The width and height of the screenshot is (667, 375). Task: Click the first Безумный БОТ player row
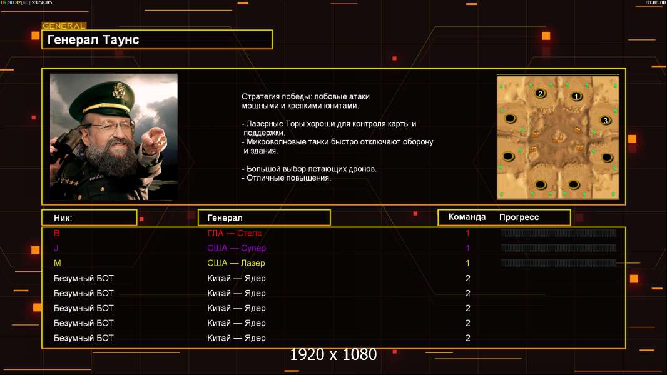(x=84, y=278)
